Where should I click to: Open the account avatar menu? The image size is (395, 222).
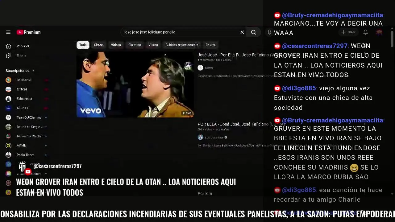coord(379,32)
